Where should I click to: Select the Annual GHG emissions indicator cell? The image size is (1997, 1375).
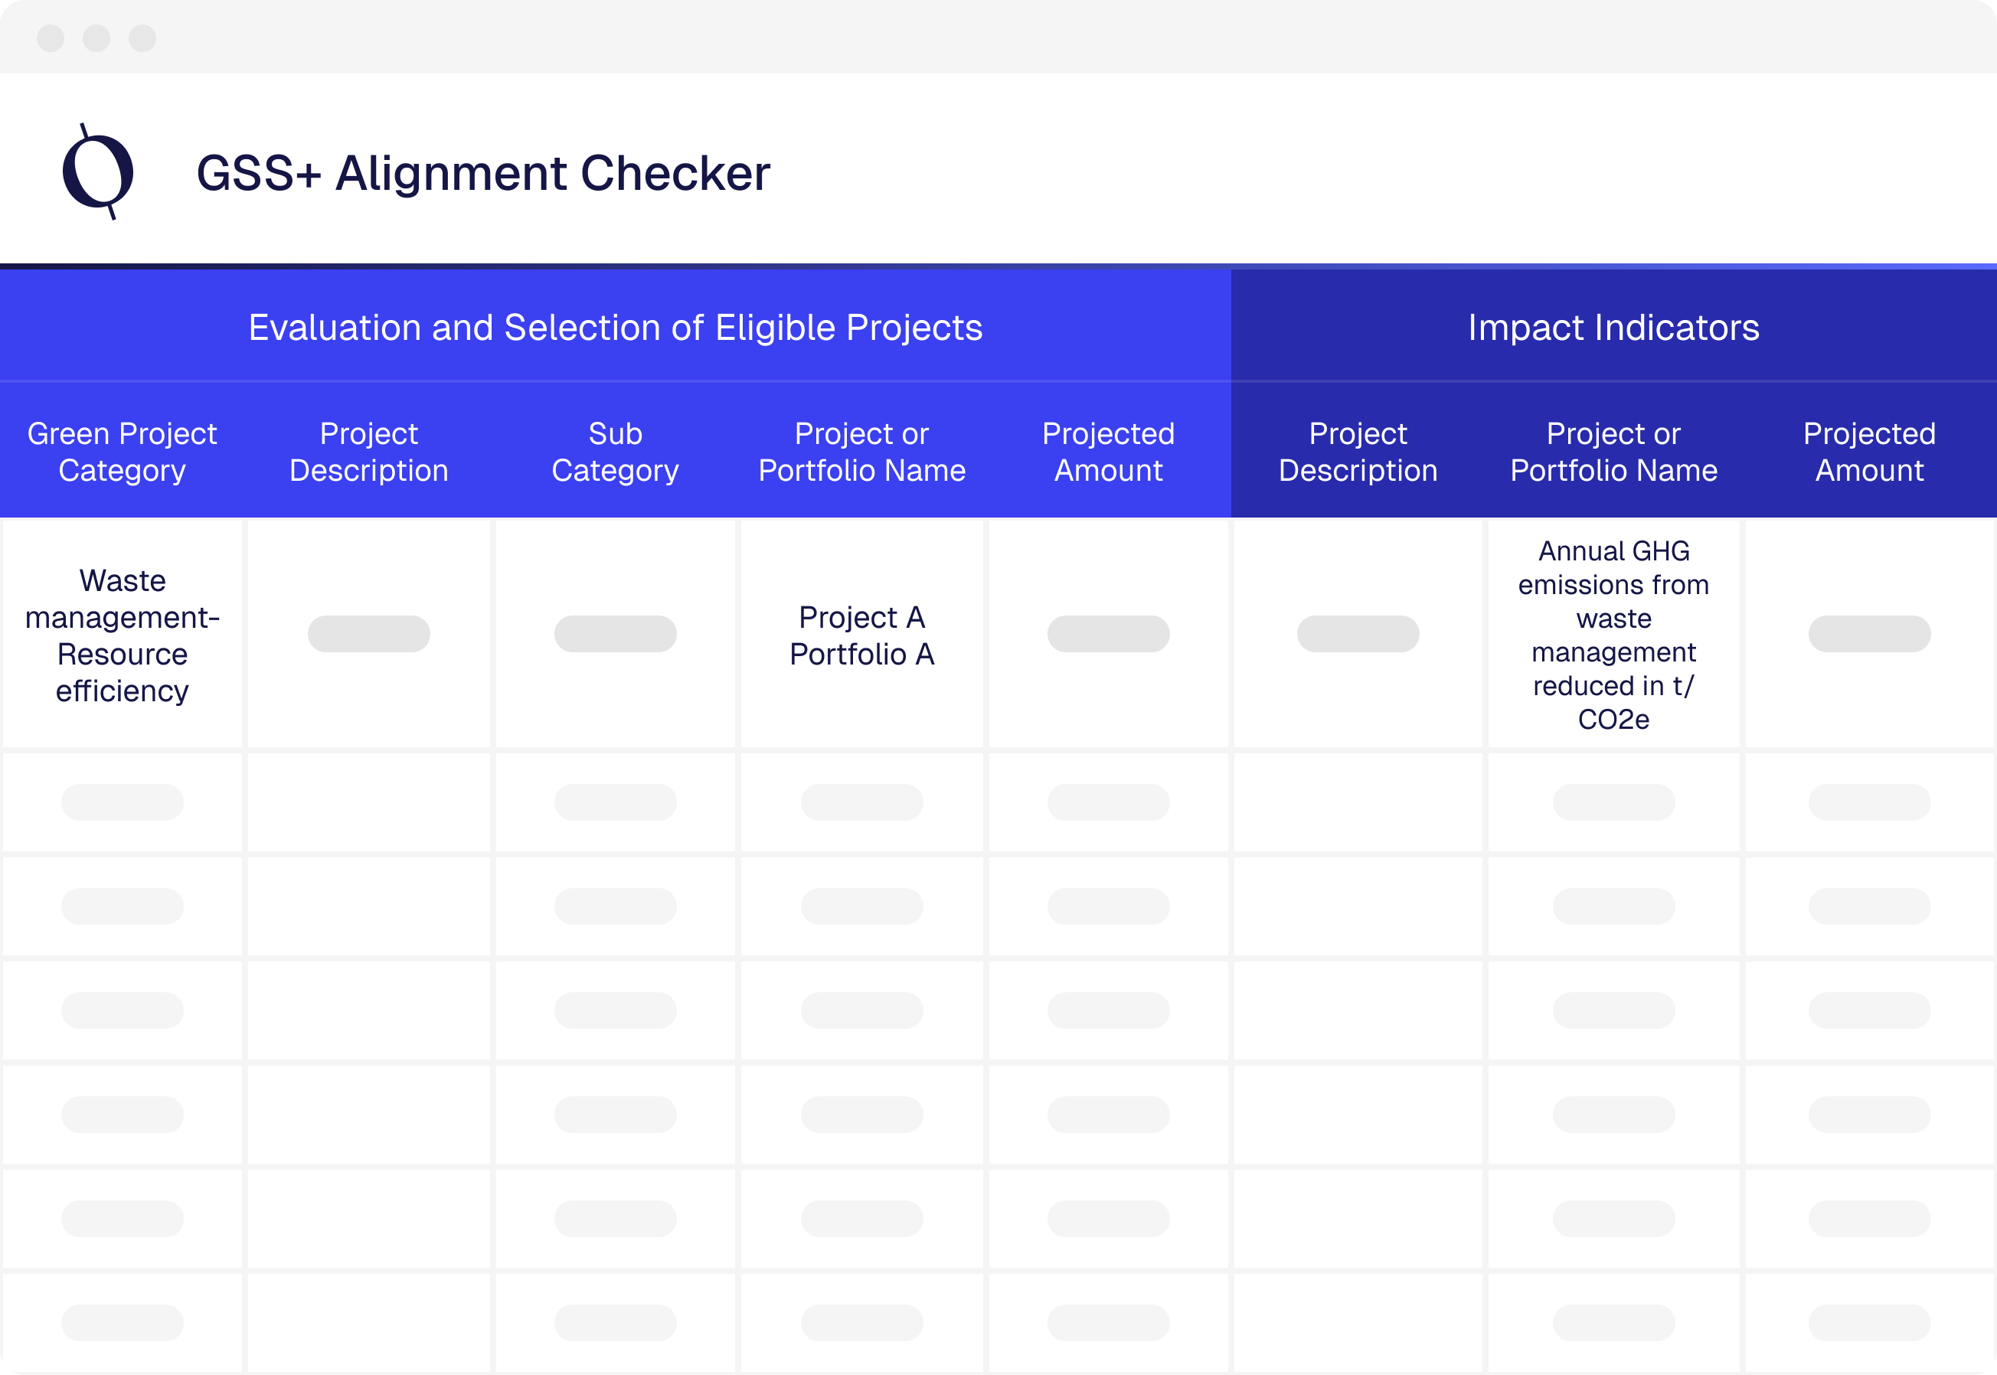(1612, 634)
